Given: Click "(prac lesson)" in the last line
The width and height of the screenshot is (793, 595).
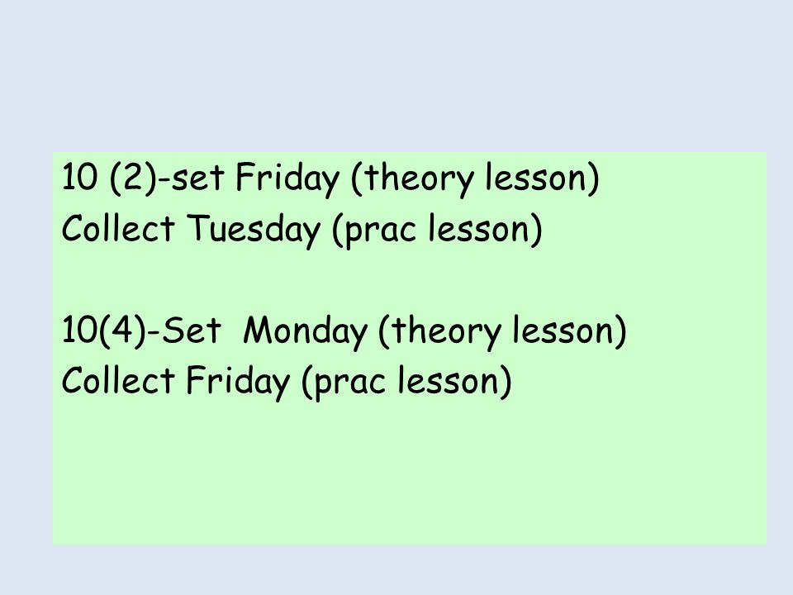Looking at the screenshot, I should click(x=406, y=382).
